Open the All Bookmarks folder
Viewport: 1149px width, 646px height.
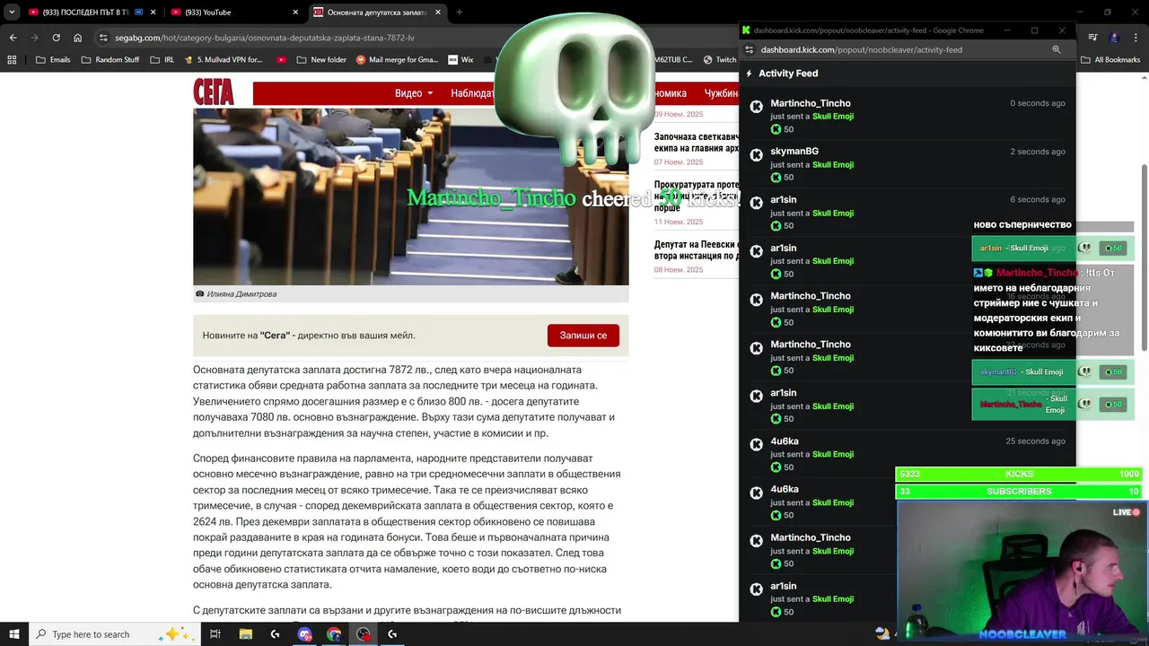coord(1110,59)
